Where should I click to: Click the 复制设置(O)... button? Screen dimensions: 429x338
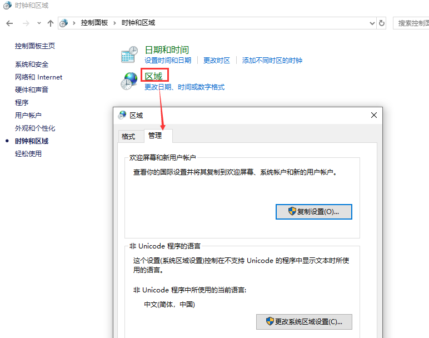coord(314,212)
